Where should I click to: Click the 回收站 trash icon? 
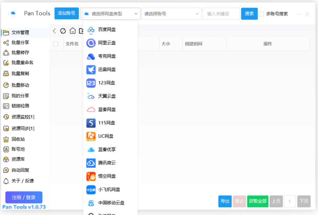click(x=6, y=139)
